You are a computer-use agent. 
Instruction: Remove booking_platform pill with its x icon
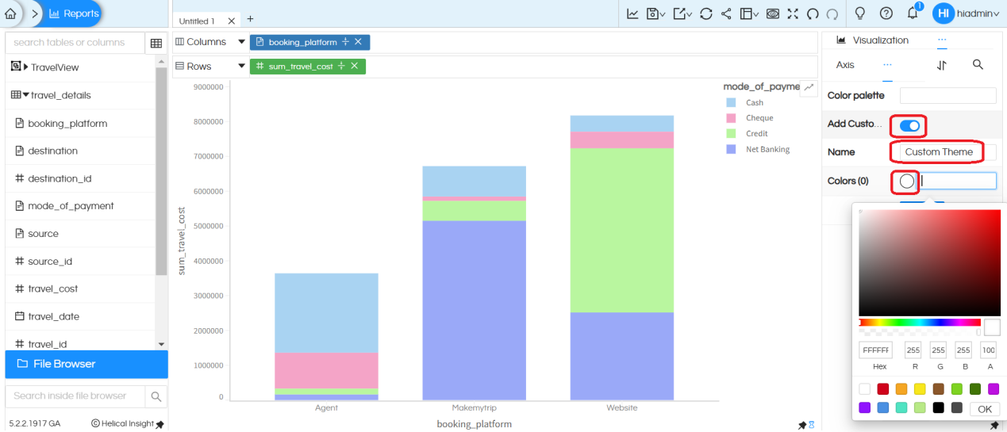pyautogui.click(x=358, y=42)
